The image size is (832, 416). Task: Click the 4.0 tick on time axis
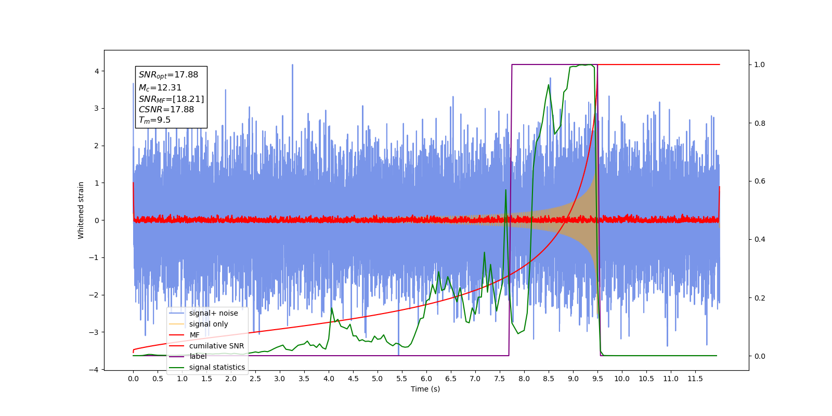[329, 379]
